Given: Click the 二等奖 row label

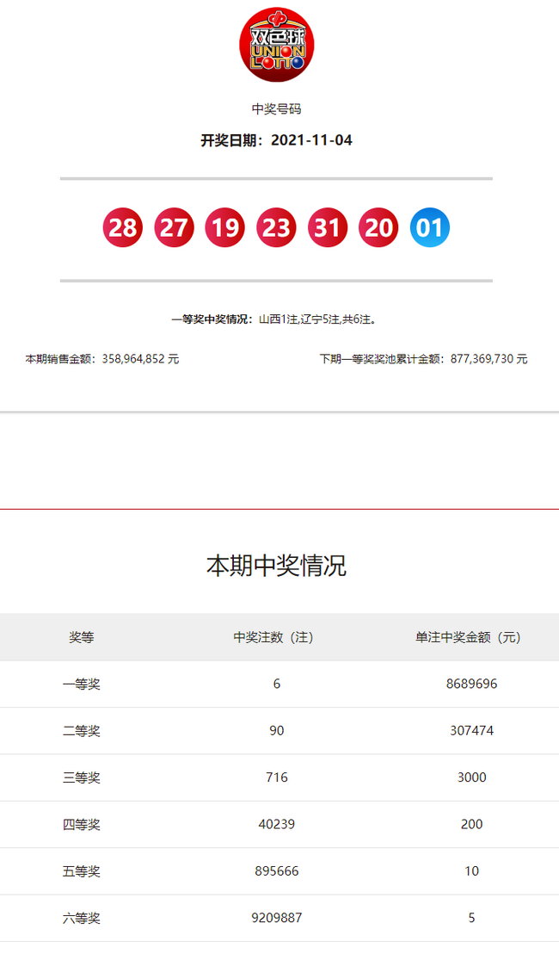Looking at the screenshot, I should 82,731.
